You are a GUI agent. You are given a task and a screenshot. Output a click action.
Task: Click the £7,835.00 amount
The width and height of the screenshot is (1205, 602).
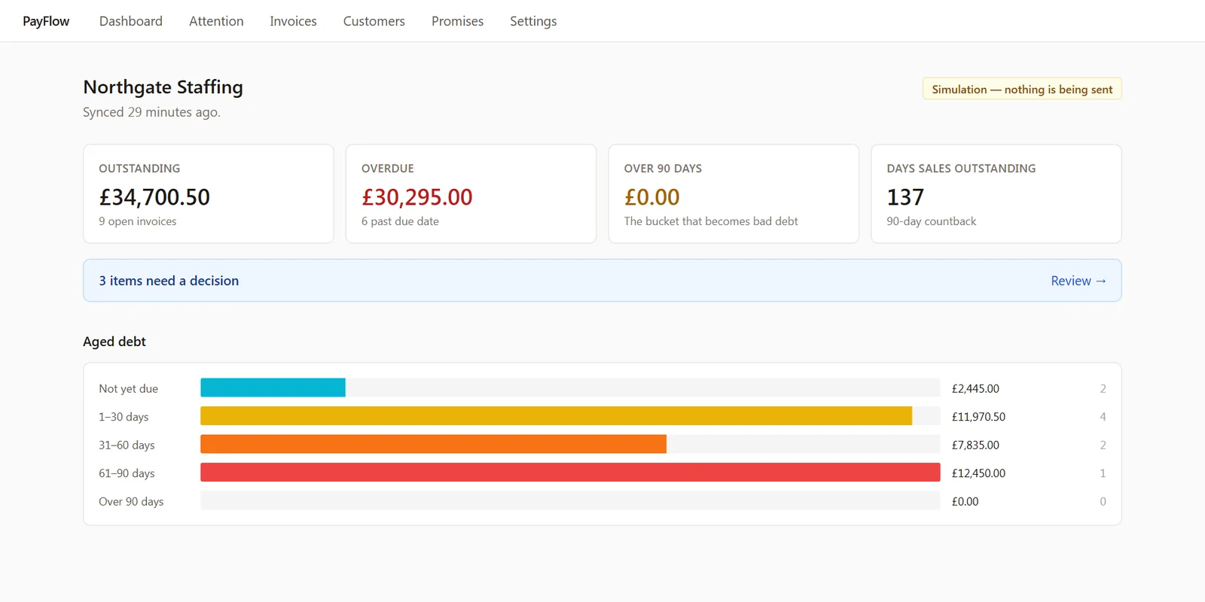tap(975, 445)
